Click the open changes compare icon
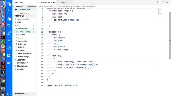 (158, 2)
